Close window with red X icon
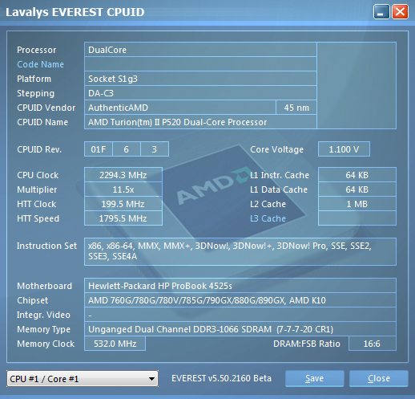The width and height of the screenshot is (415, 399). (x=400, y=12)
